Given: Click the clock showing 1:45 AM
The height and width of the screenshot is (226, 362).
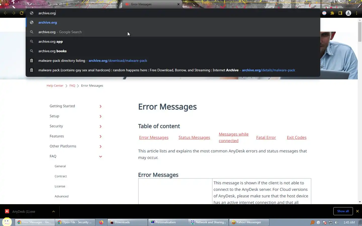Looking at the screenshot, I should pyautogui.click(x=349, y=222).
